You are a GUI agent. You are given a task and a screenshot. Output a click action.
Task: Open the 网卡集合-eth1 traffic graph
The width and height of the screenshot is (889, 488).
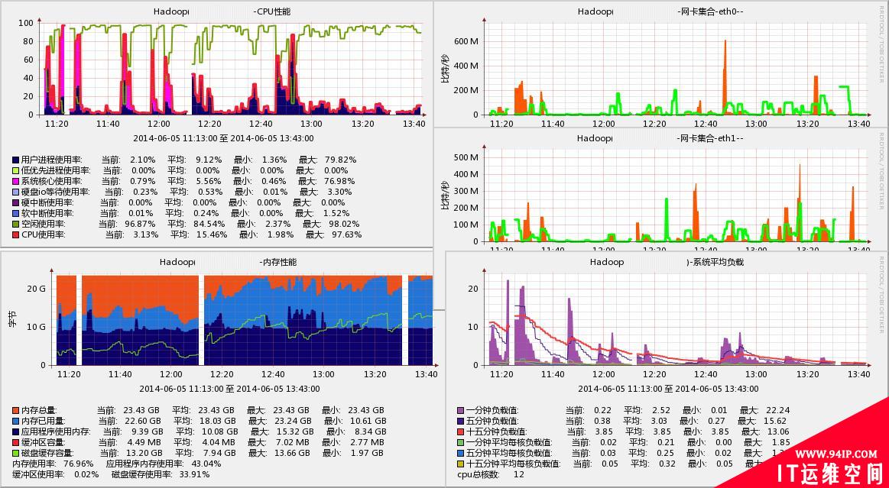pos(677,196)
